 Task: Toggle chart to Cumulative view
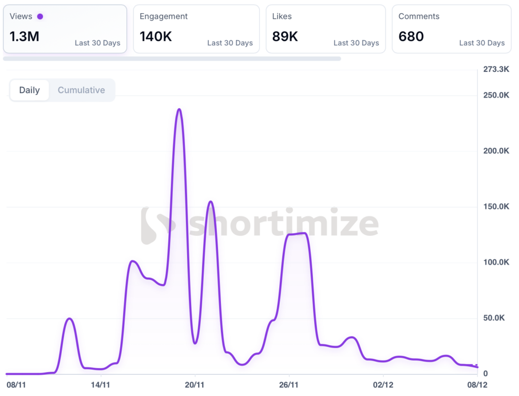coord(81,90)
